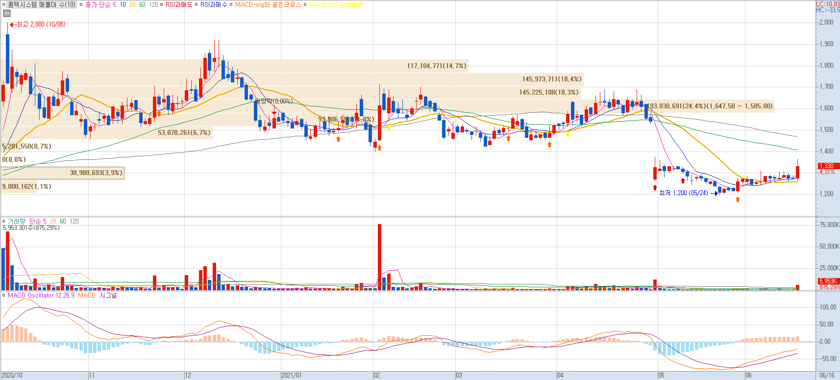Click the orange arrow below early June candle

pos(738,199)
